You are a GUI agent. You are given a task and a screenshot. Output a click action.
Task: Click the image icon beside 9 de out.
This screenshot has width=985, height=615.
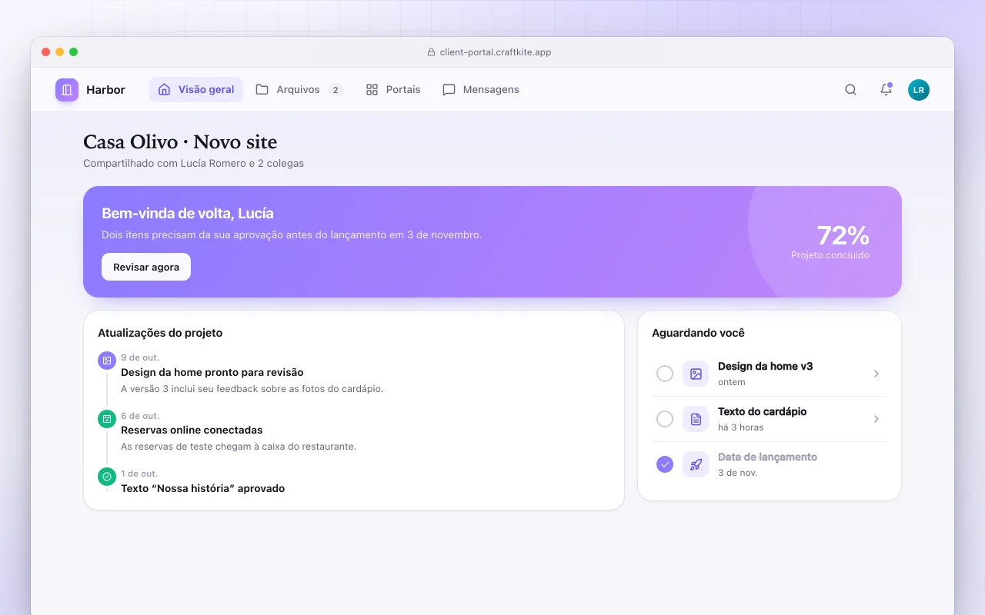pos(107,361)
